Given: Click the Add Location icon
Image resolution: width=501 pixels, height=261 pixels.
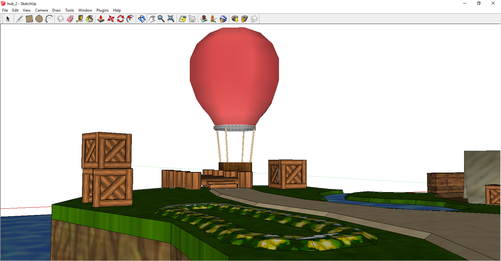Looking at the screenshot, I should tap(183, 19).
